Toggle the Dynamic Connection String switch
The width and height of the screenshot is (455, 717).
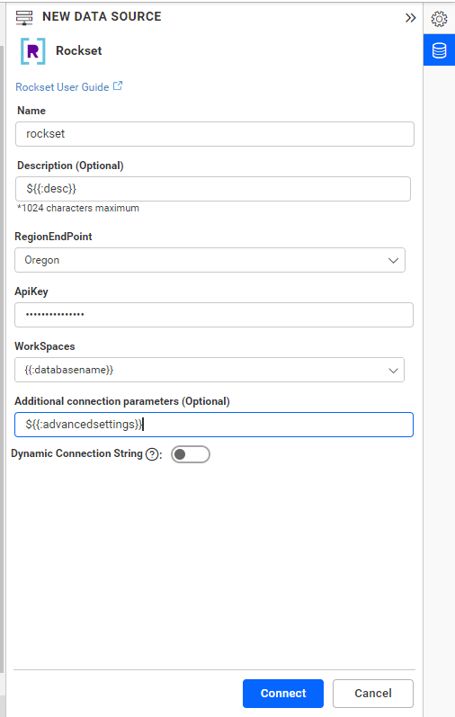click(191, 454)
